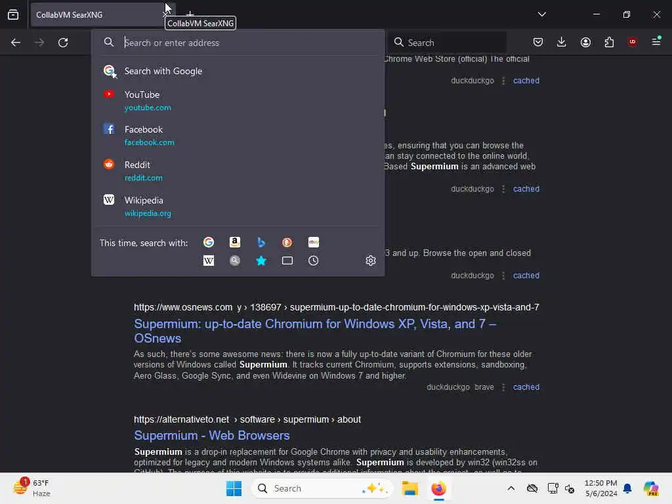
Task: Open cached link under open and closed result
Action: point(526,276)
